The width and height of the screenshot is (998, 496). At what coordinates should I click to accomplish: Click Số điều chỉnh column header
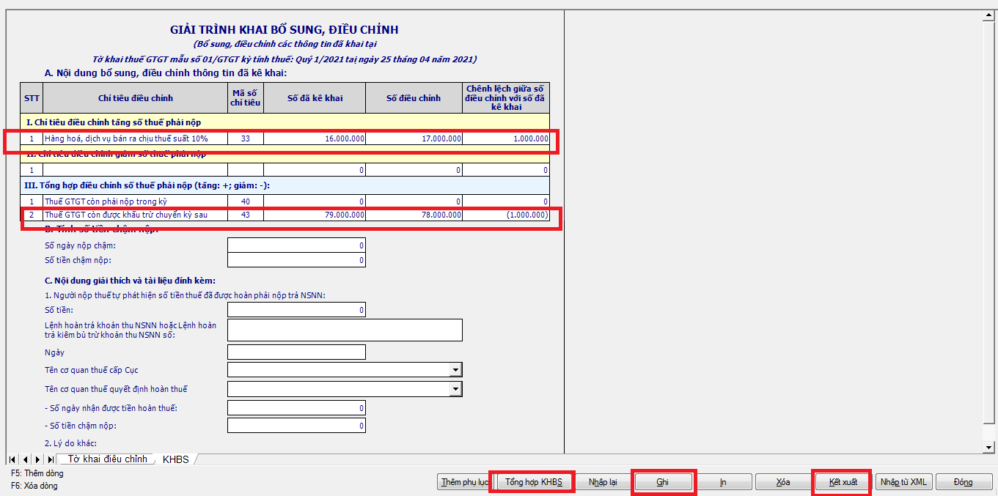point(414,98)
